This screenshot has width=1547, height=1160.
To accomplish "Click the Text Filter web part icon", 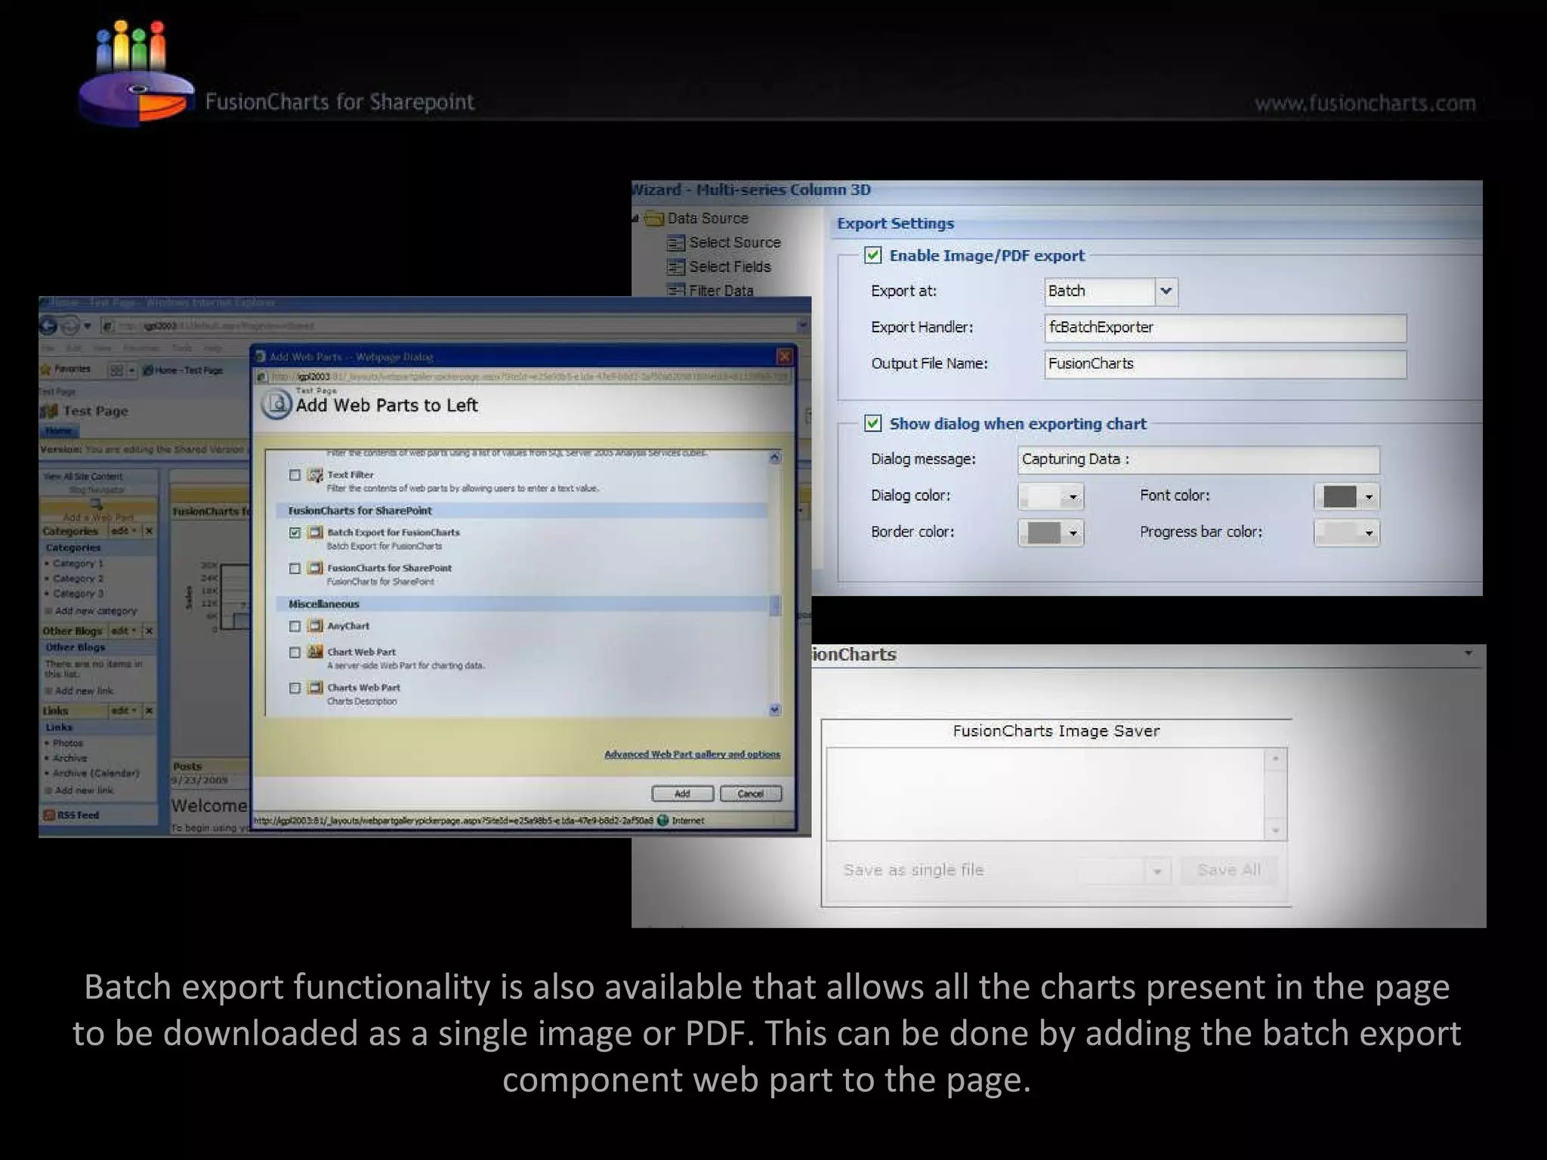I will click(316, 475).
